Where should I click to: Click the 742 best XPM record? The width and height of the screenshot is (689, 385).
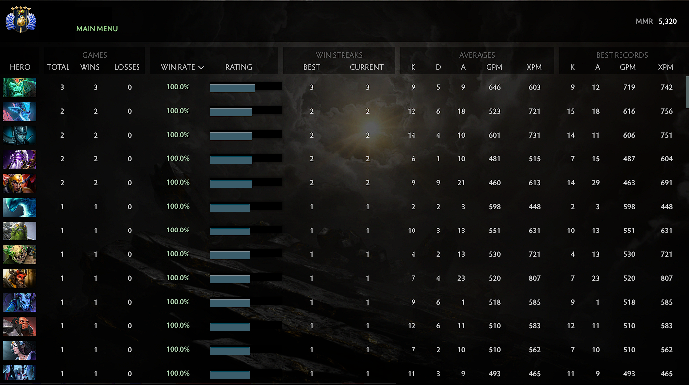(667, 87)
